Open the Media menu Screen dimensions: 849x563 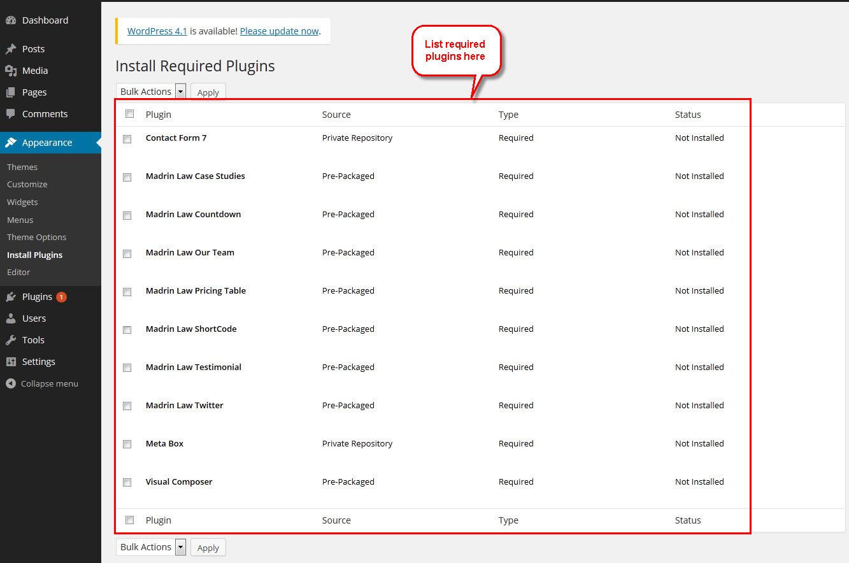pos(35,71)
